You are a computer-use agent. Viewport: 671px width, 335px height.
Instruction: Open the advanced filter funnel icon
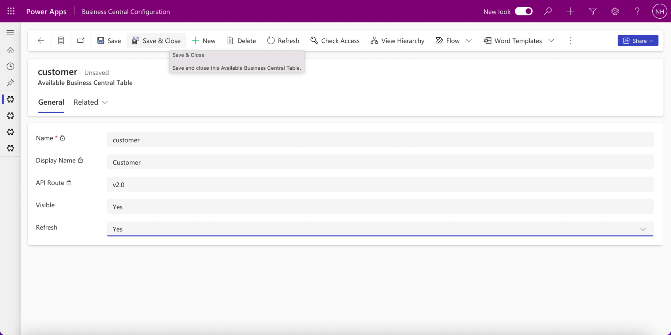pyautogui.click(x=592, y=11)
